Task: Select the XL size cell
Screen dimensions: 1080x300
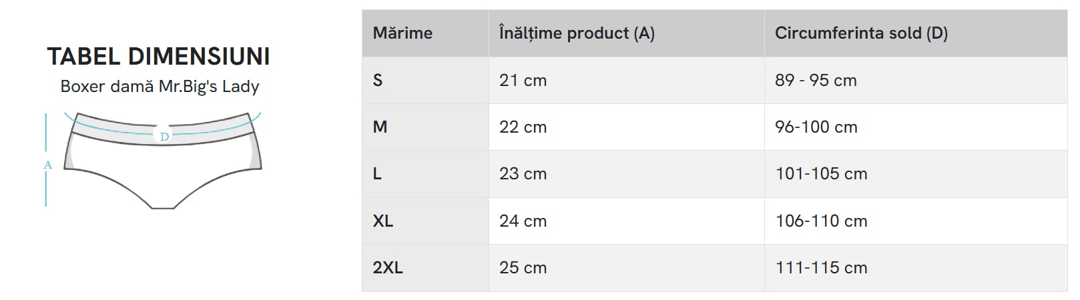Action: point(382,221)
